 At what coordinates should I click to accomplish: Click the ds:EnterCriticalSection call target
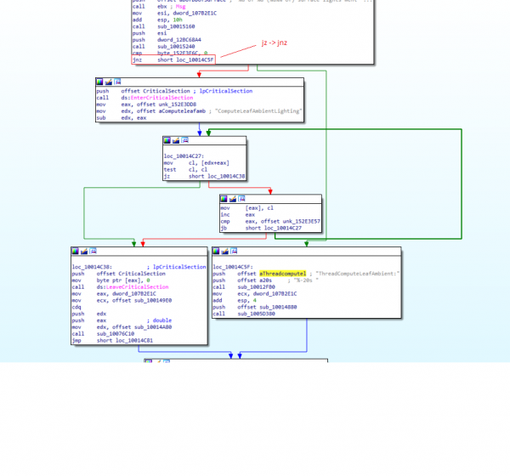144,98
